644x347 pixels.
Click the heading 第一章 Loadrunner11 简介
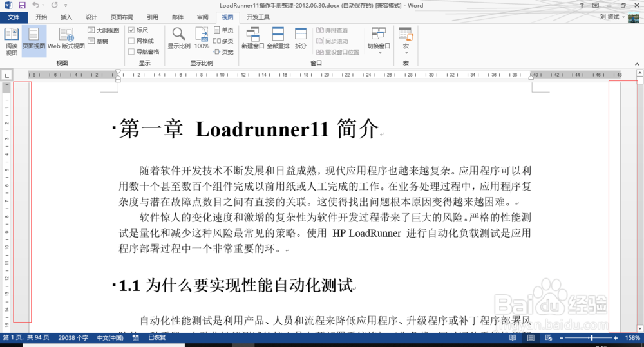tap(249, 129)
